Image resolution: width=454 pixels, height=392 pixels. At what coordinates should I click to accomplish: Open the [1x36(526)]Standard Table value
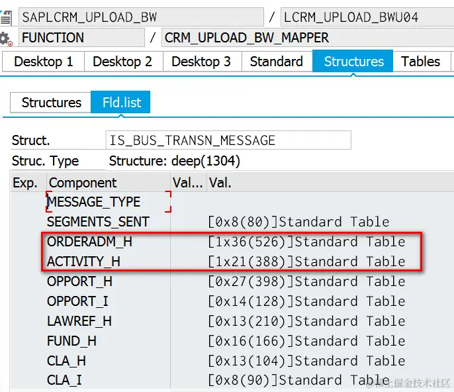(306, 242)
